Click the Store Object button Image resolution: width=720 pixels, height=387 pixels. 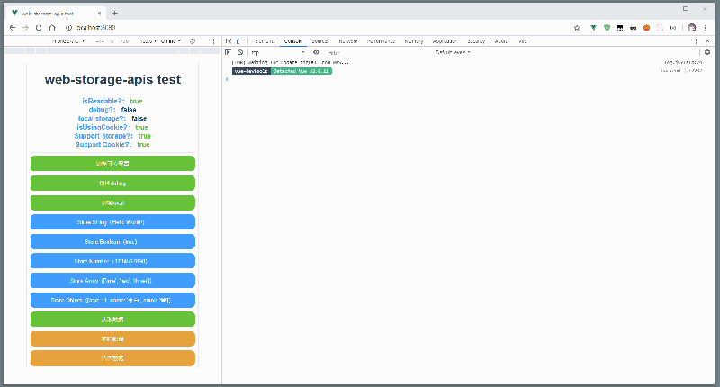[x=113, y=300]
